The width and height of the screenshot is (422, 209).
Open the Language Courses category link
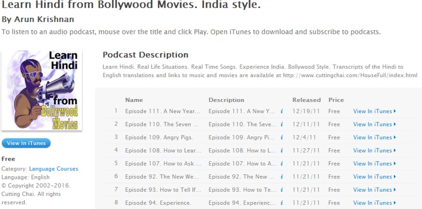54,169
